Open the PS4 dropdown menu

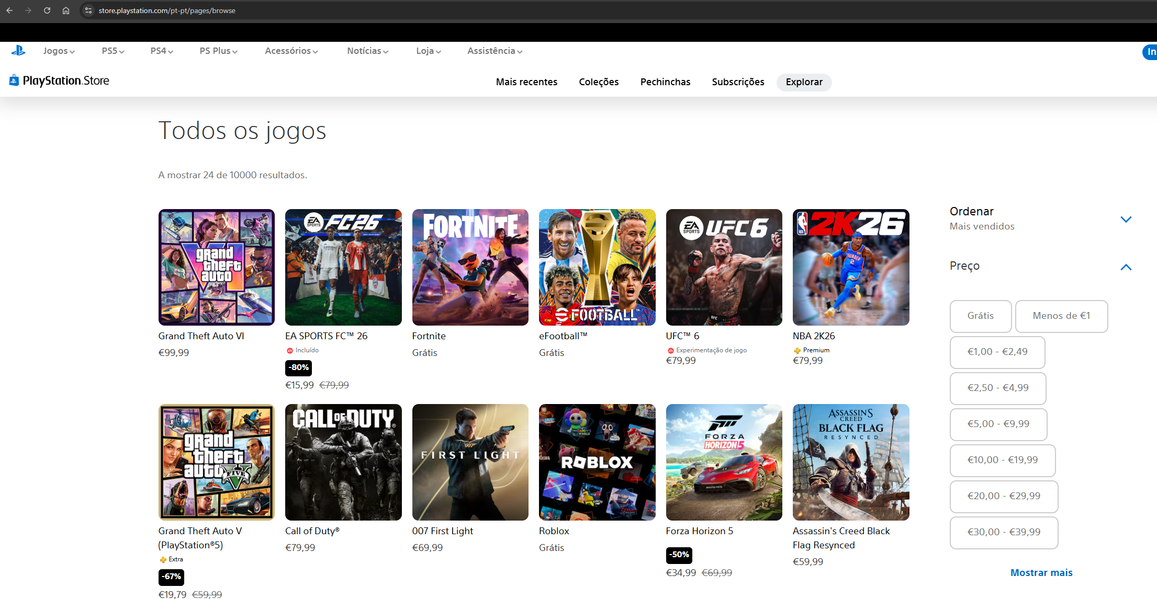tap(162, 51)
